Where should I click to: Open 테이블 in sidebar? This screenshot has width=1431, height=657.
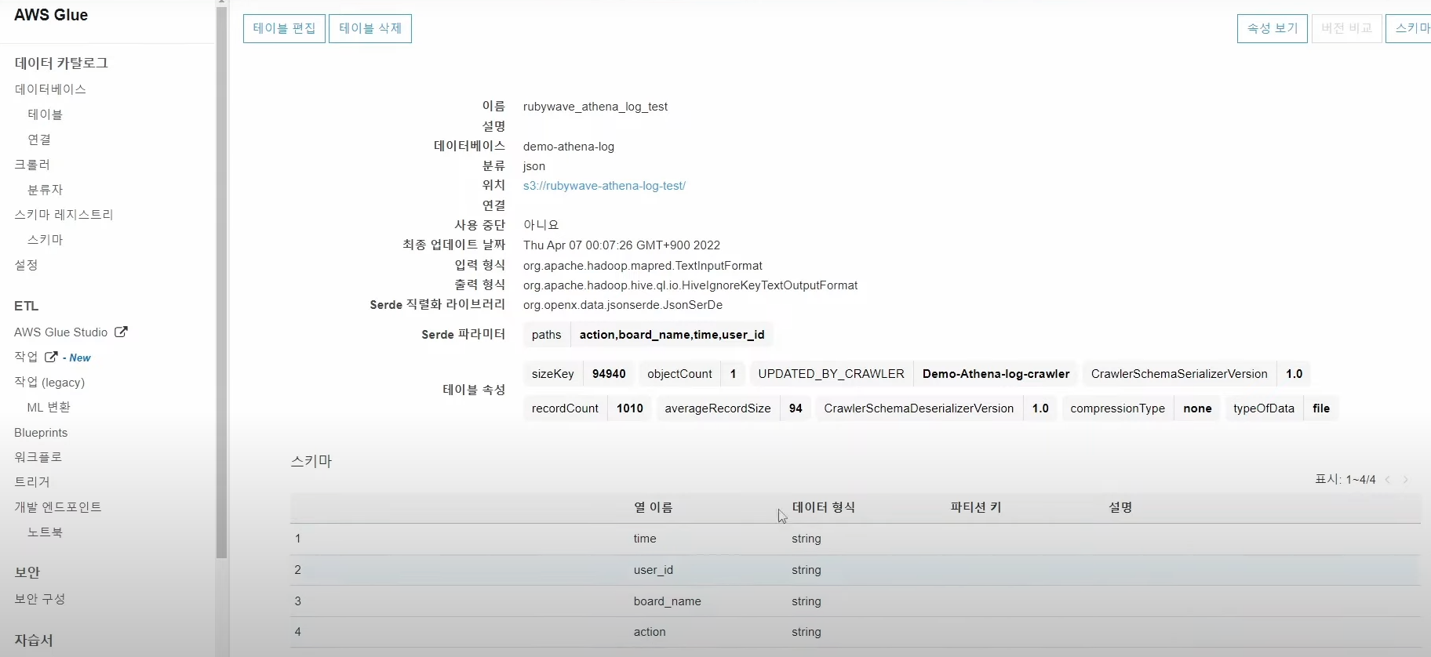tap(45, 114)
